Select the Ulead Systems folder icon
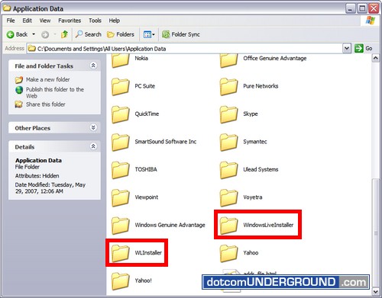Screen dimensions: 382x298 pos(228,170)
